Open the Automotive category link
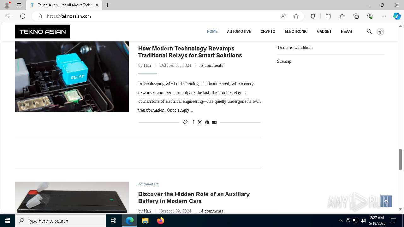The width and height of the screenshot is (404, 227). tap(148, 184)
